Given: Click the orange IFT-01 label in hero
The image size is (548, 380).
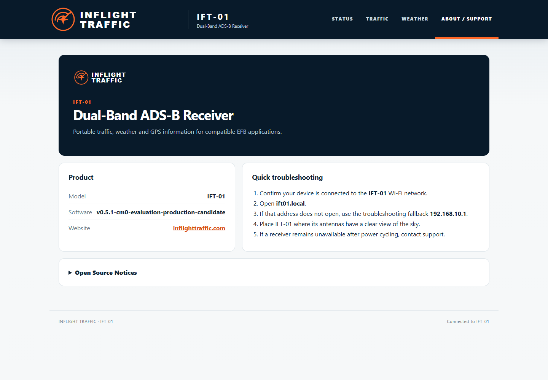Looking at the screenshot, I should (82, 102).
